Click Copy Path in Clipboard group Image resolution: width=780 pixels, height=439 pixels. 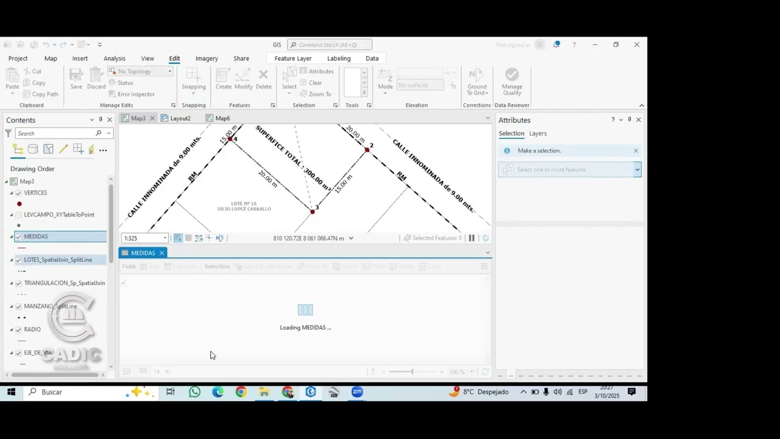tap(41, 94)
